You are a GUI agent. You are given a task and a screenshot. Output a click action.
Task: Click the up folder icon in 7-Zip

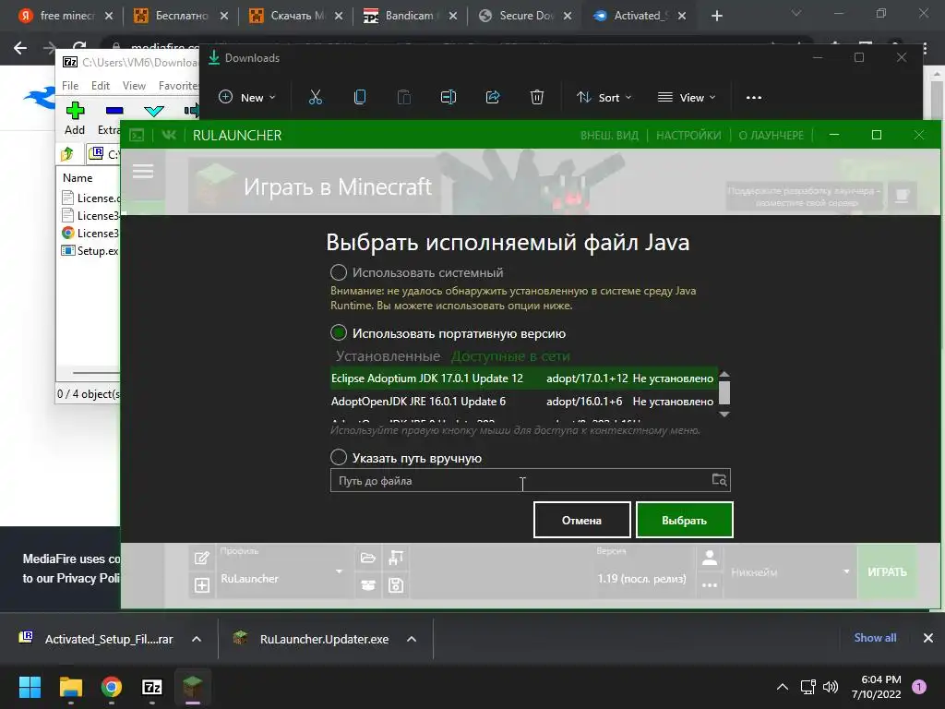[x=67, y=154]
